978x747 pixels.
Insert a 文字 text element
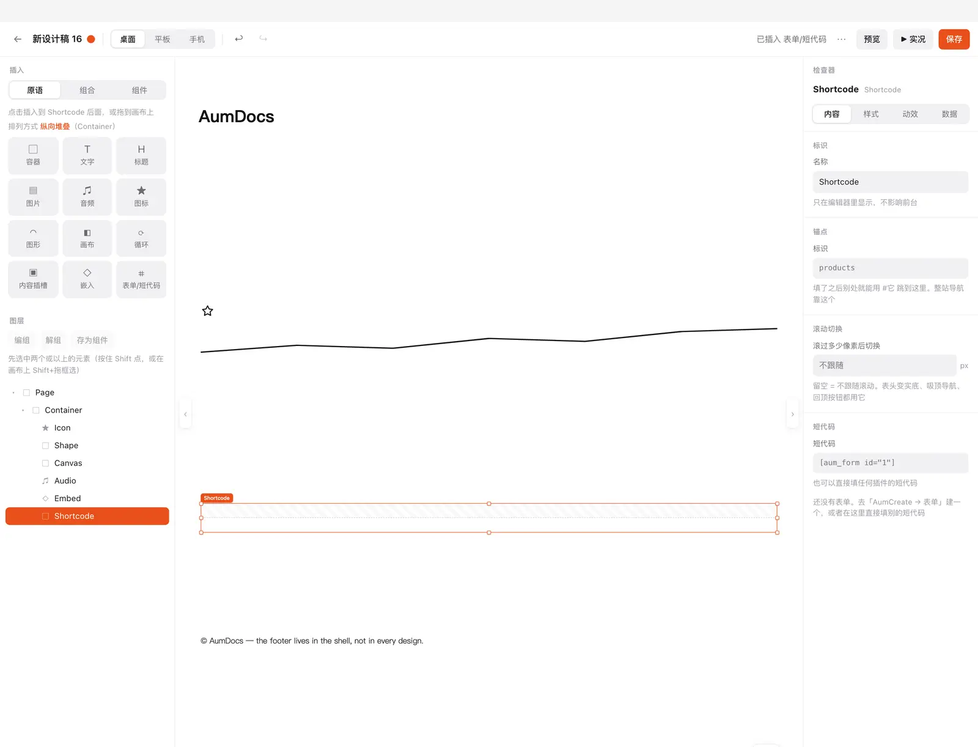pos(87,155)
